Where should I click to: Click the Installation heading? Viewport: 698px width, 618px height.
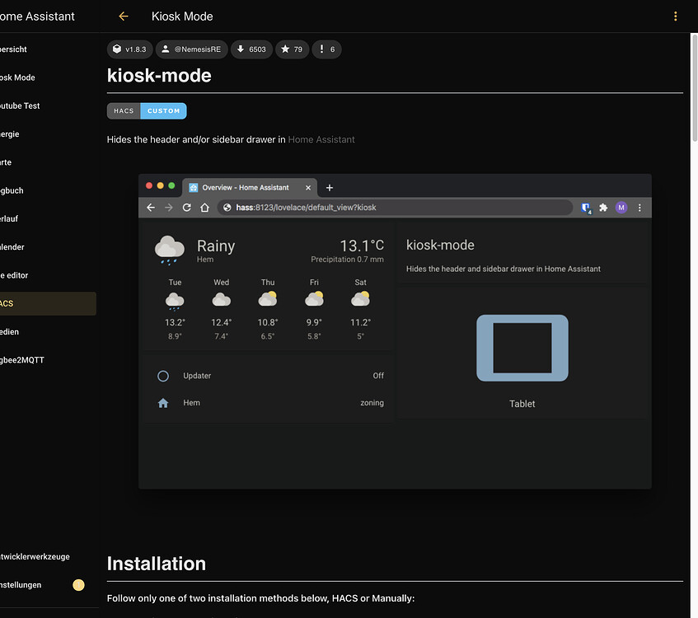157,564
